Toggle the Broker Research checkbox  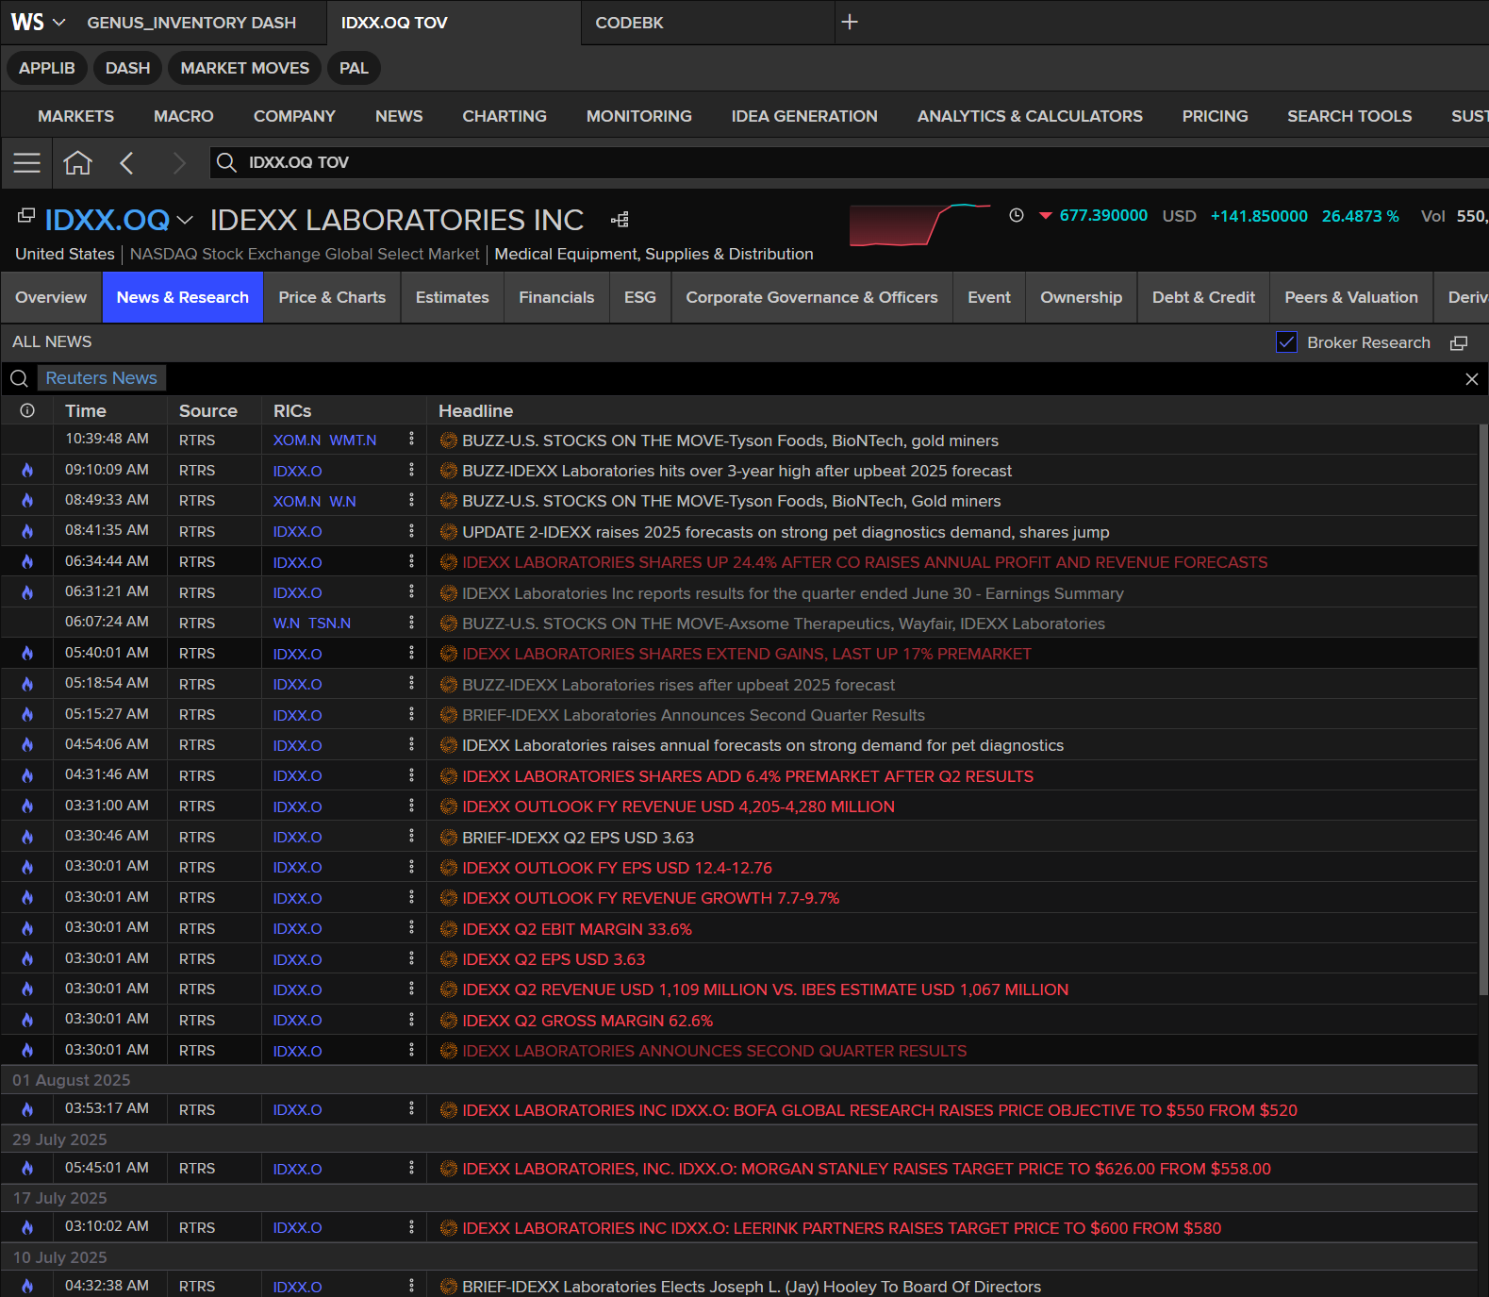[x=1286, y=342]
